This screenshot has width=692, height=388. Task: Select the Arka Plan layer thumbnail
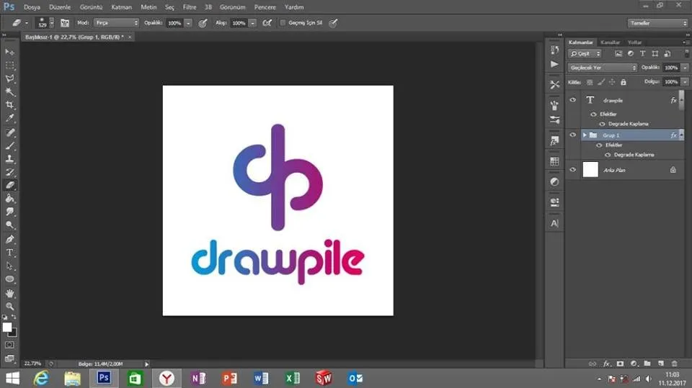tap(590, 170)
